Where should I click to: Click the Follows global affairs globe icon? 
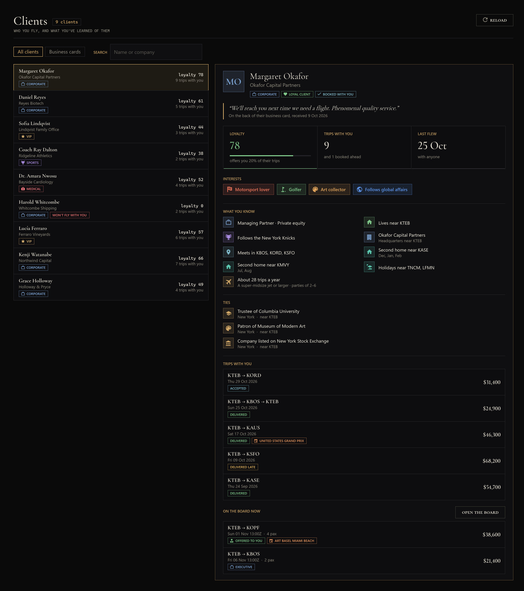click(359, 189)
